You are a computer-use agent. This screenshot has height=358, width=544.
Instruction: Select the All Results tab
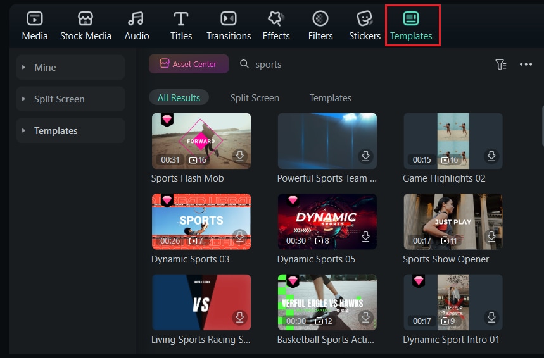[x=179, y=98]
